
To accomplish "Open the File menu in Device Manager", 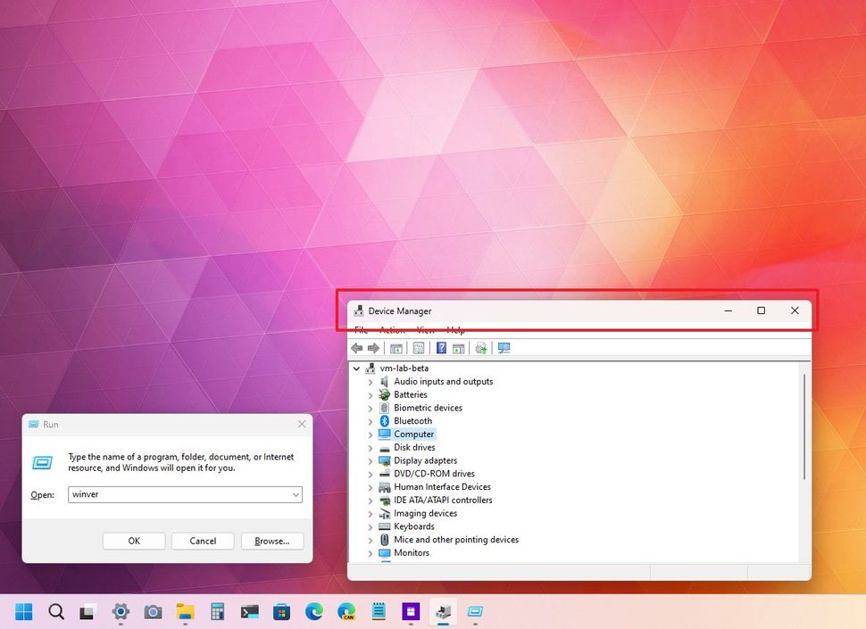I will pos(361,329).
